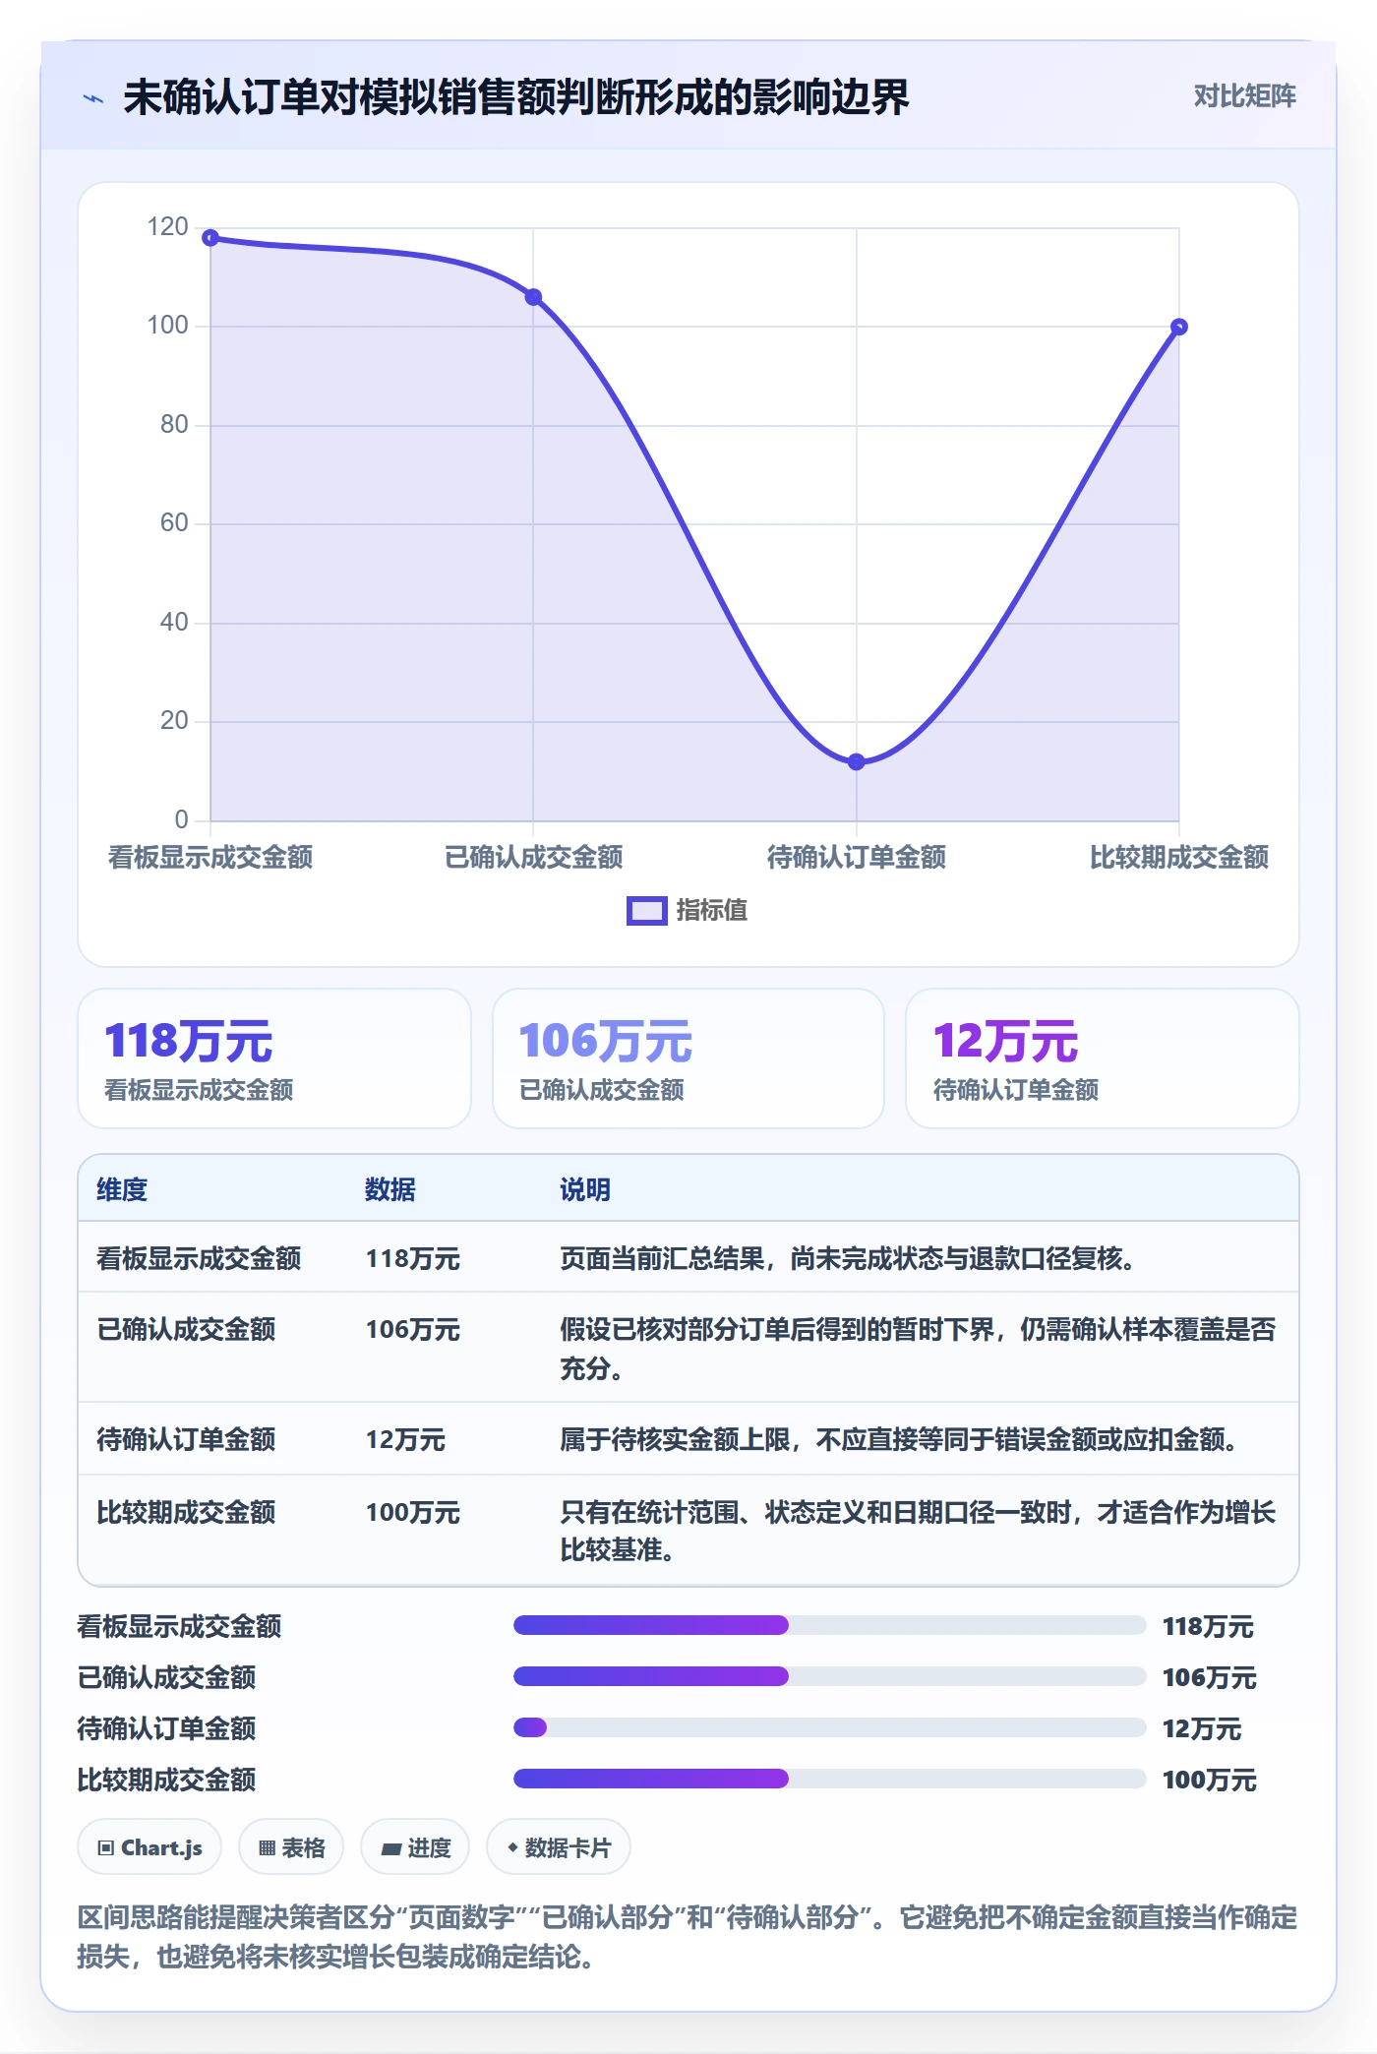Screen dimensions: 1377x2054
Task: Select the chart point for 已确认成交金额
Action: coord(533,297)
